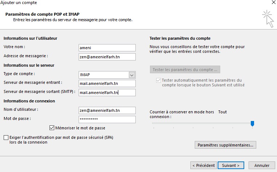This screenshot has width=277, height=172.
Task: Enable Exiger l'authentification SPA checkbox
Action: (x=6, y=137)
